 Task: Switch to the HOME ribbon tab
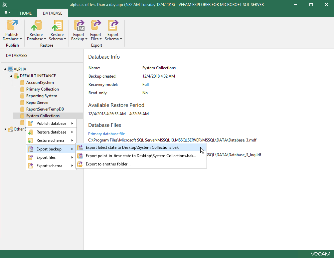tap(26, 13)
